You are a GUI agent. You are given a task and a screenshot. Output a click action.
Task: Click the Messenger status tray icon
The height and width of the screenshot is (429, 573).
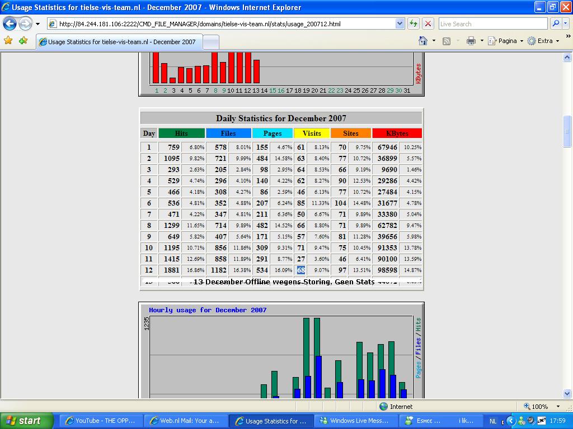click(x=522, y=421)
